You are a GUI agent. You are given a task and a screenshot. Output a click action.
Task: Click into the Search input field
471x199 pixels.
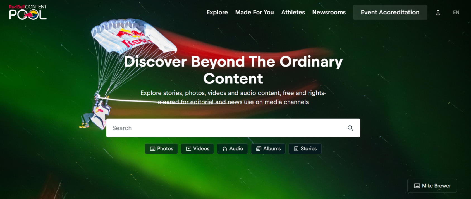[226, 128]
